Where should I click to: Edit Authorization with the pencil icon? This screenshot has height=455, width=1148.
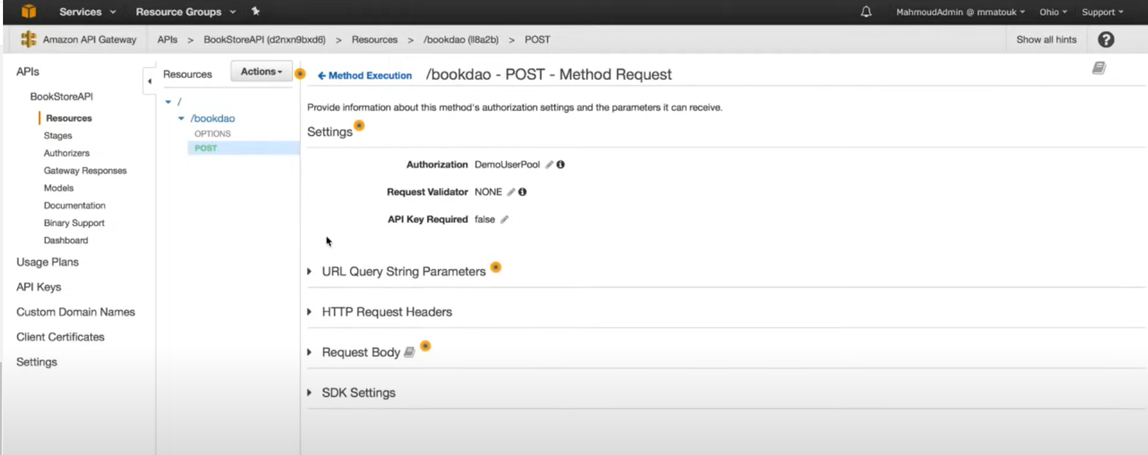[549, 164]
